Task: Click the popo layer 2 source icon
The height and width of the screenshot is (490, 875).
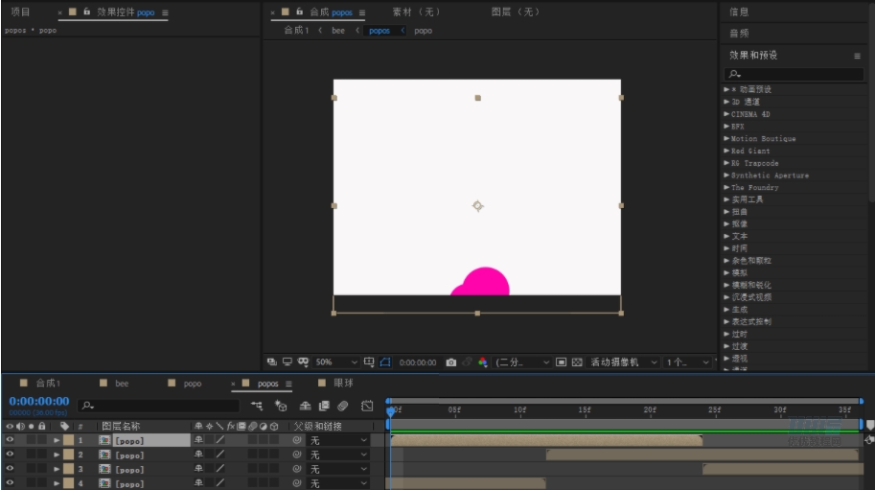Action: click(x=104, y=455)
